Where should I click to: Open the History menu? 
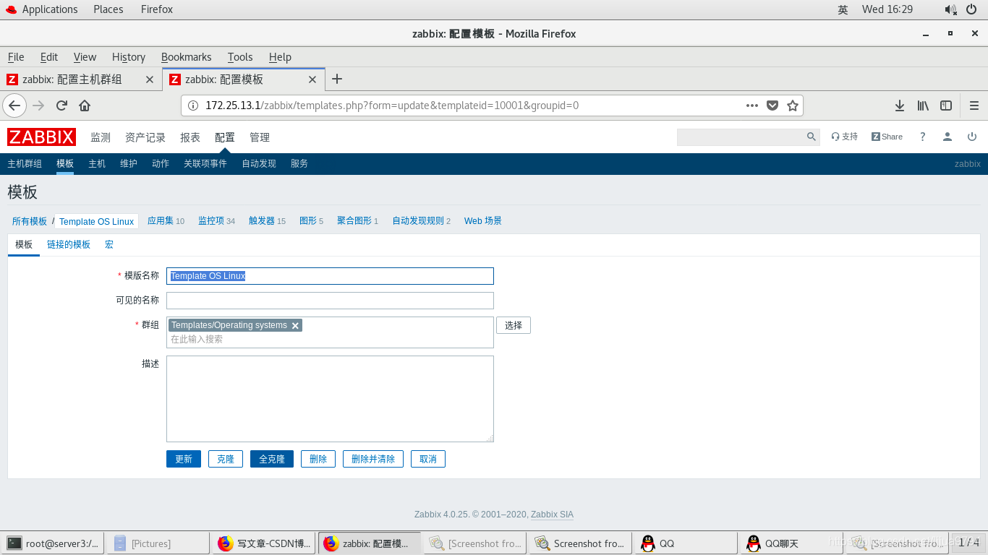click(129, 57)
